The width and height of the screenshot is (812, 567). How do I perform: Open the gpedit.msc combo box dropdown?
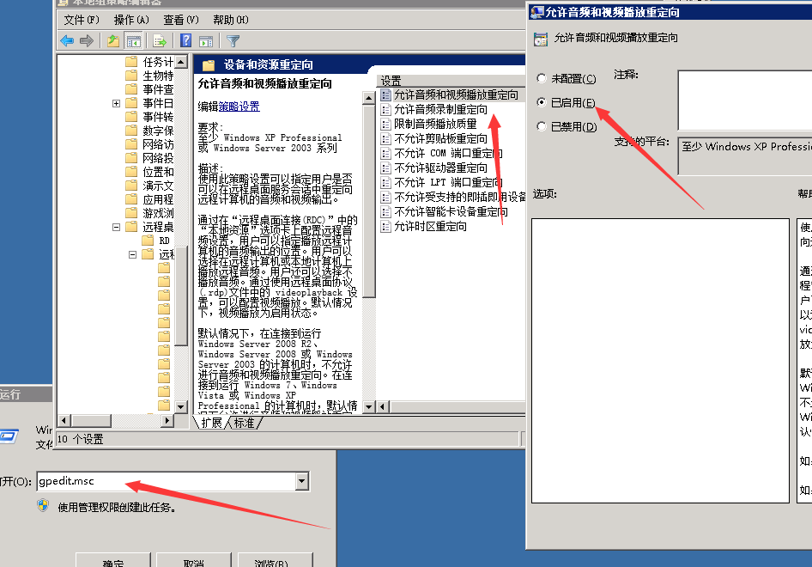303,482
